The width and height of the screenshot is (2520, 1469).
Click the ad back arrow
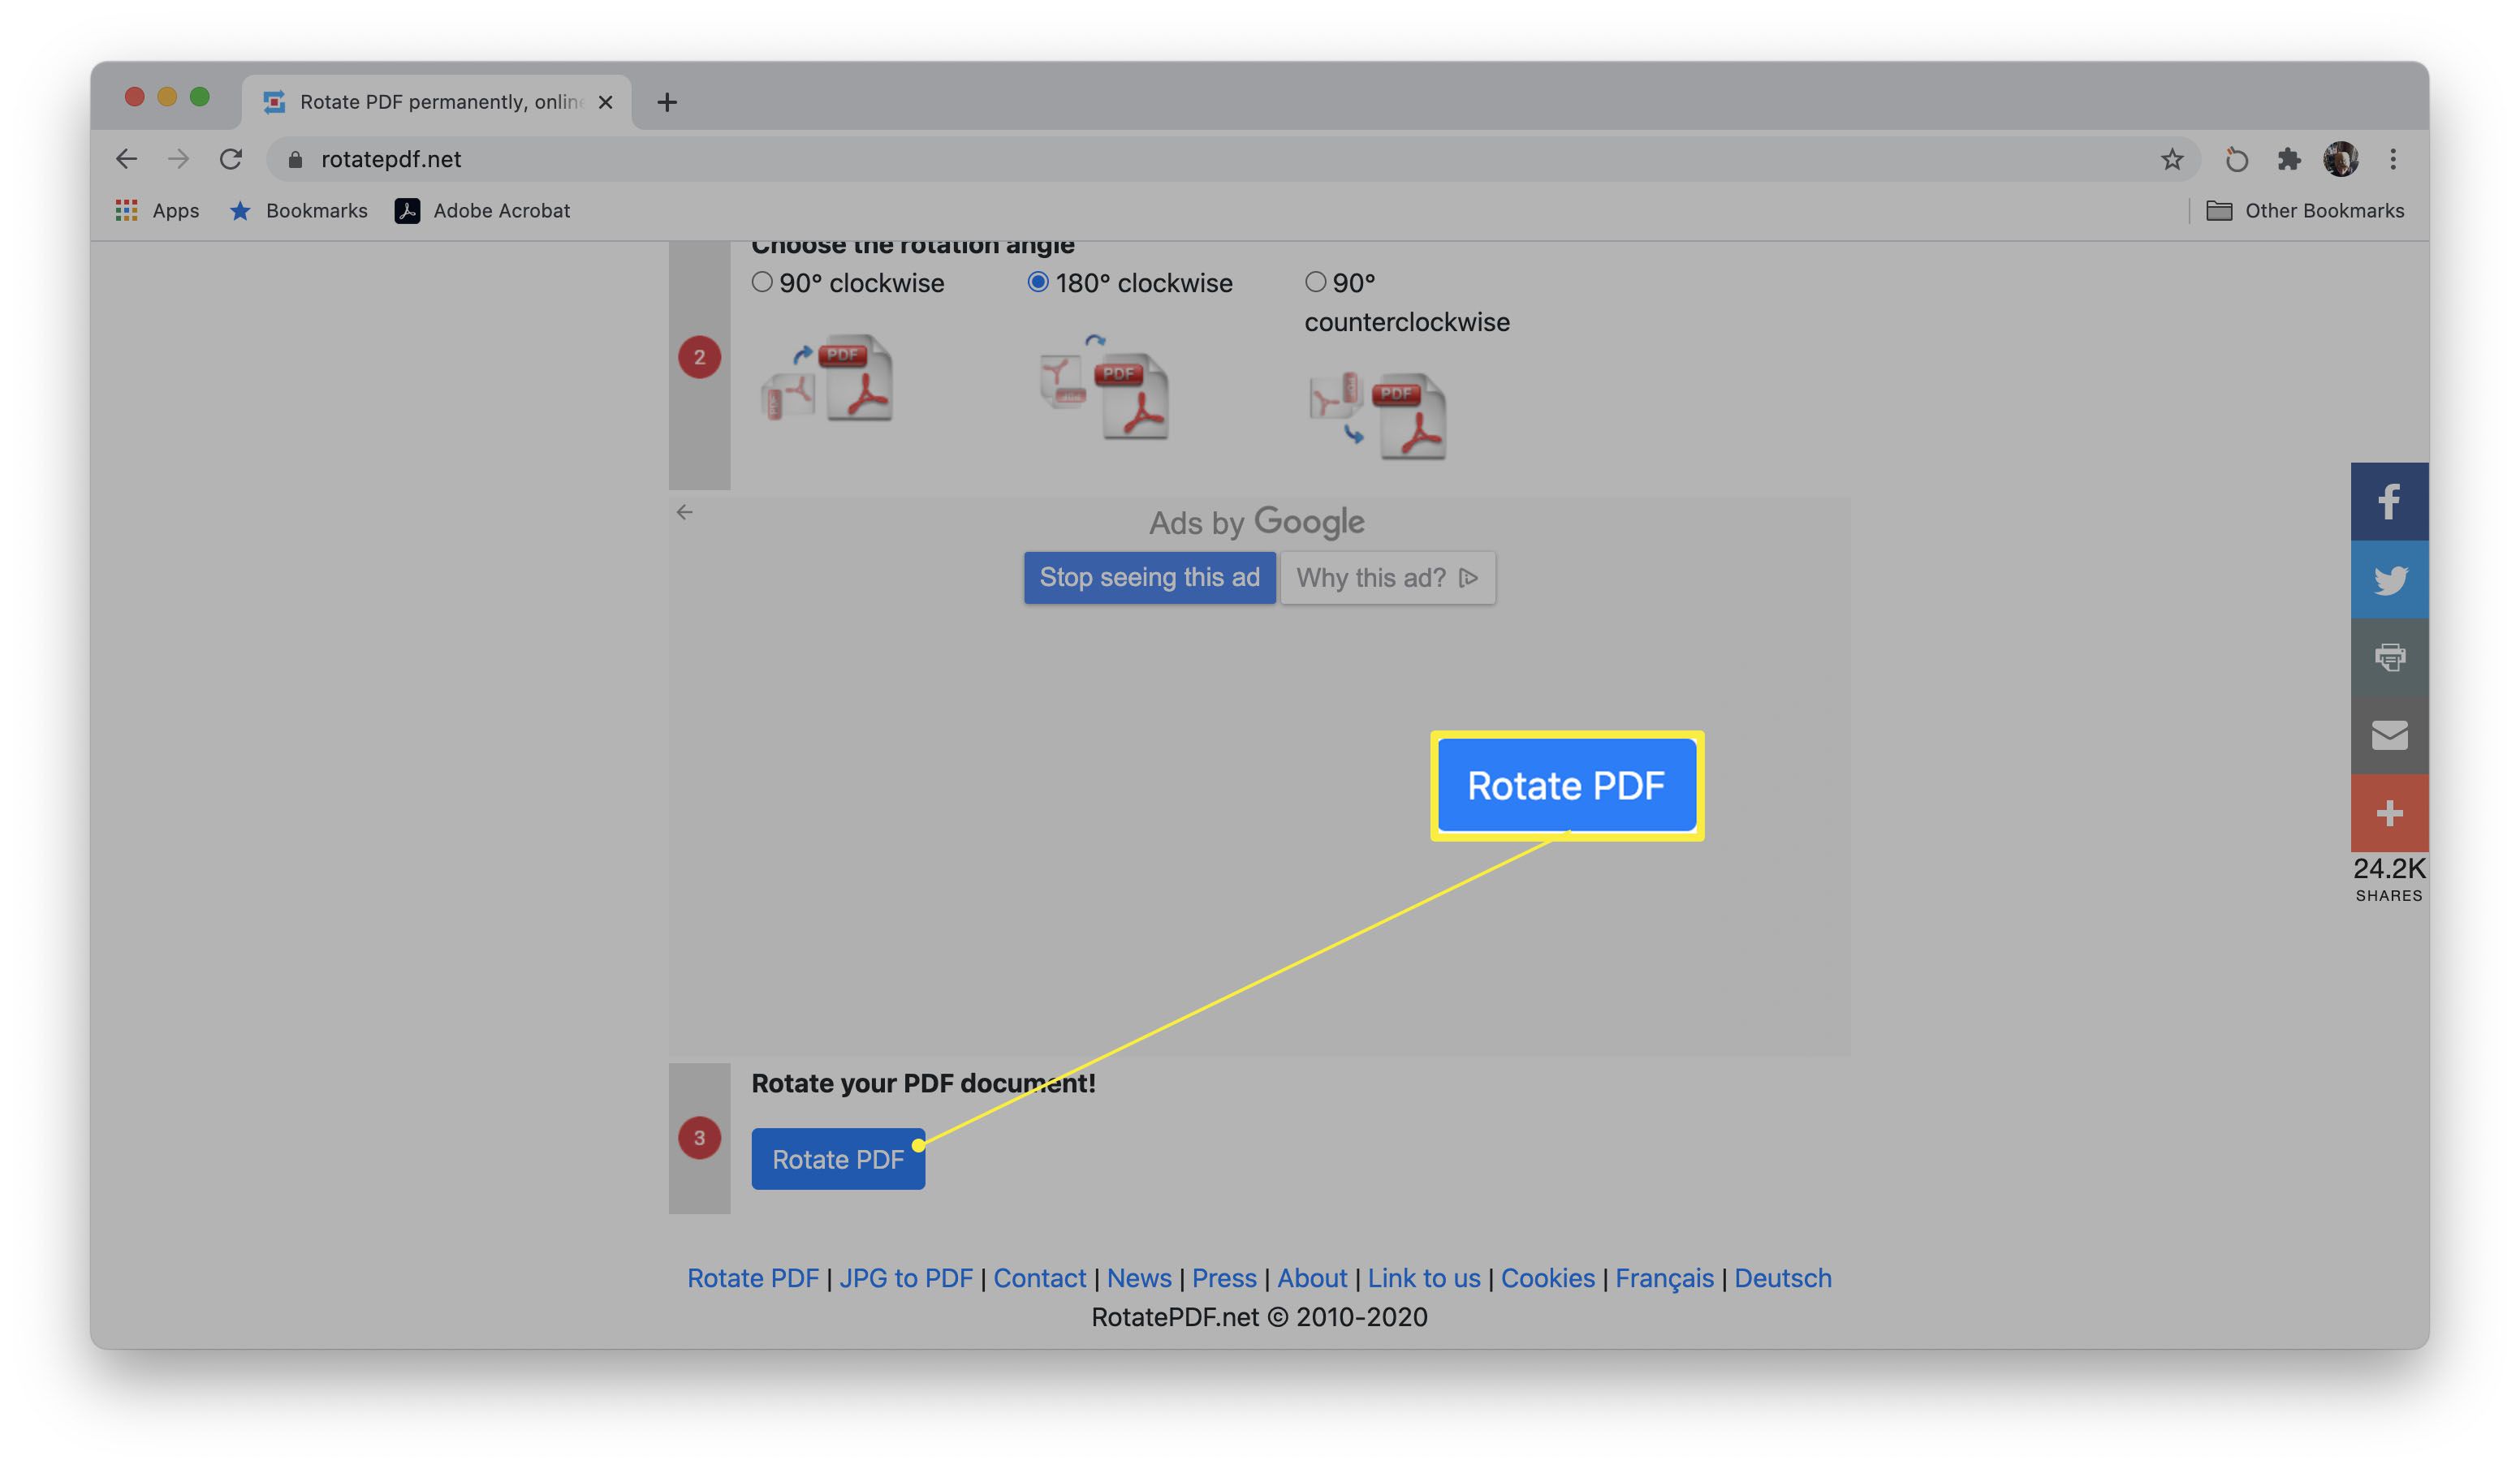(684, 512)
